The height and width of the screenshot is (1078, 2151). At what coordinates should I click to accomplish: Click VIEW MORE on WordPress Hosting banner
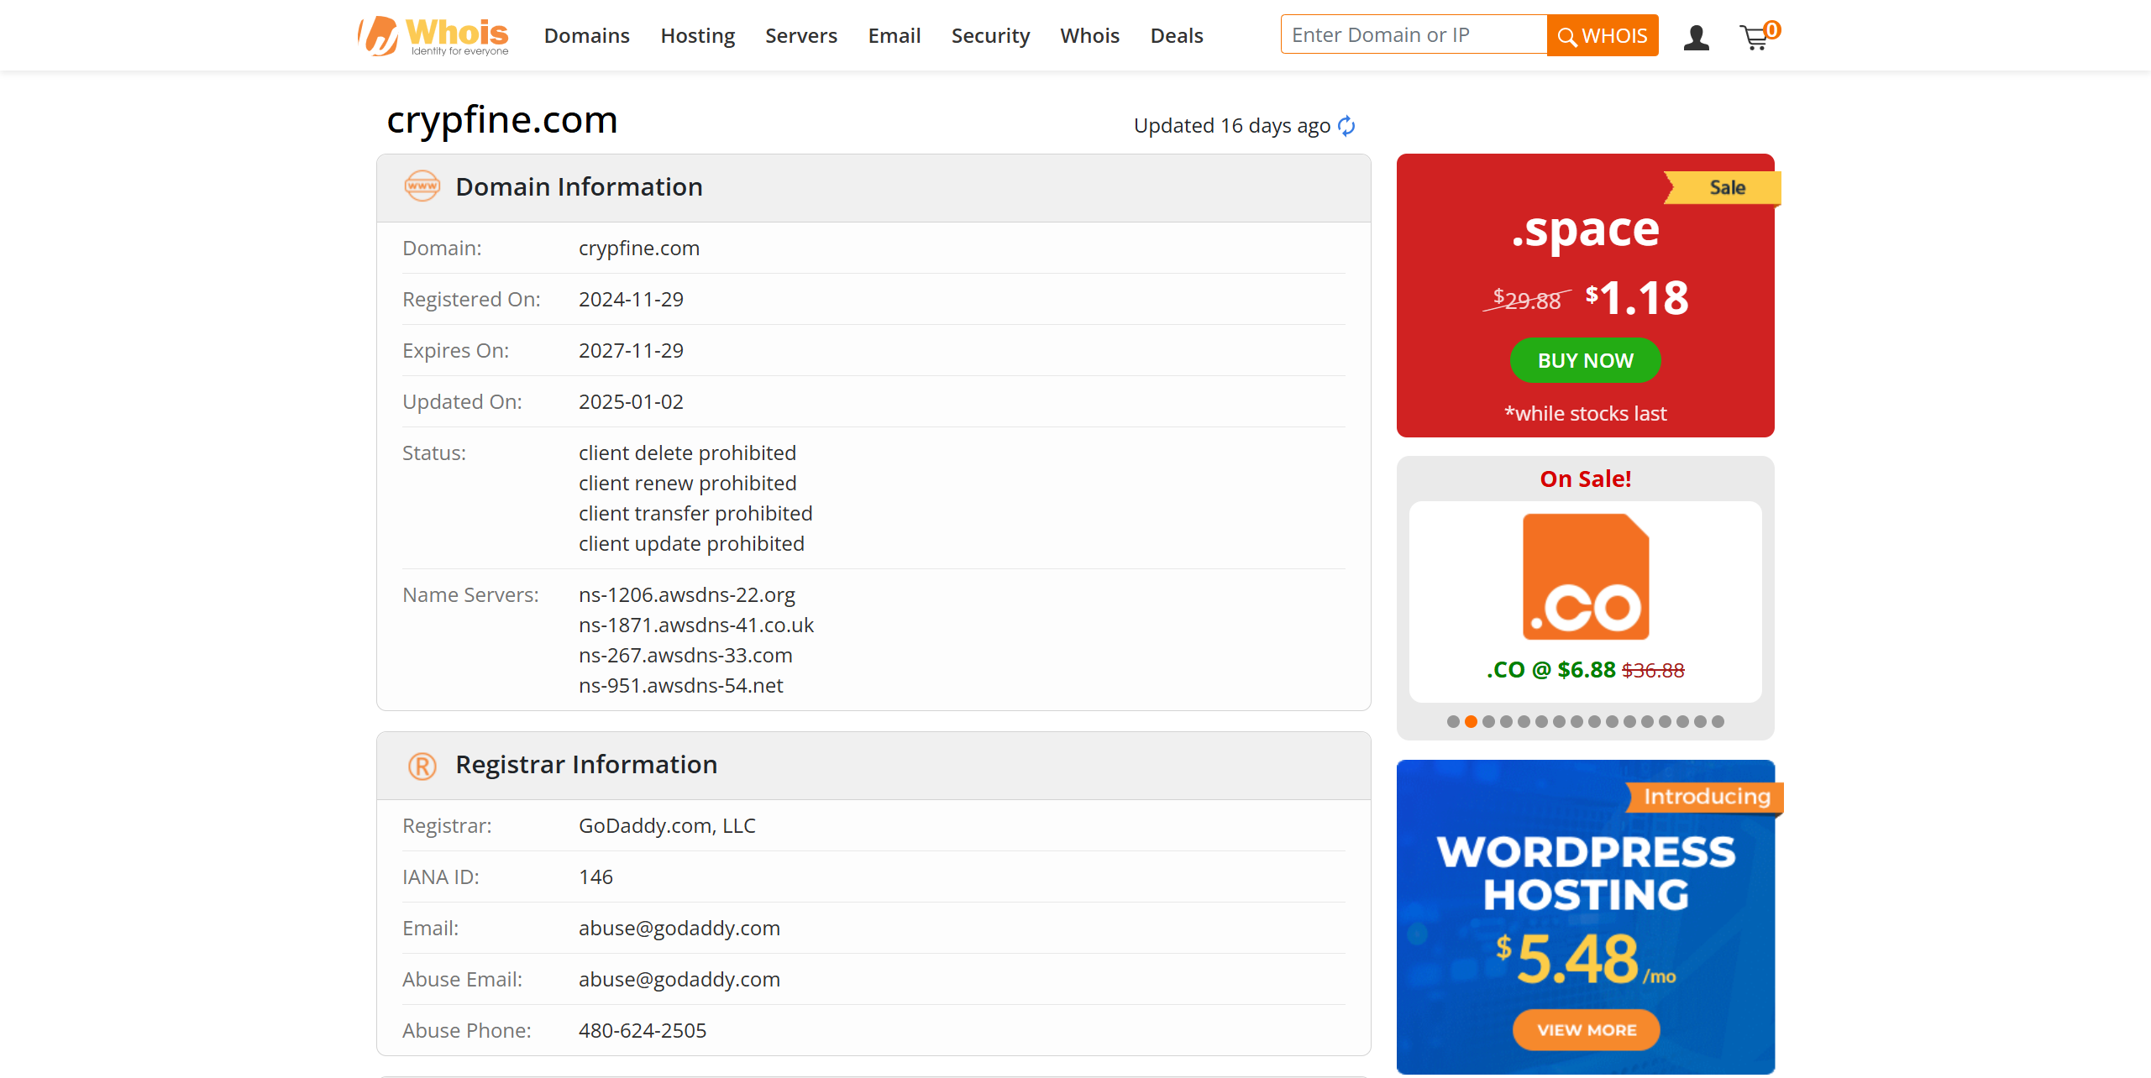1586,1030
